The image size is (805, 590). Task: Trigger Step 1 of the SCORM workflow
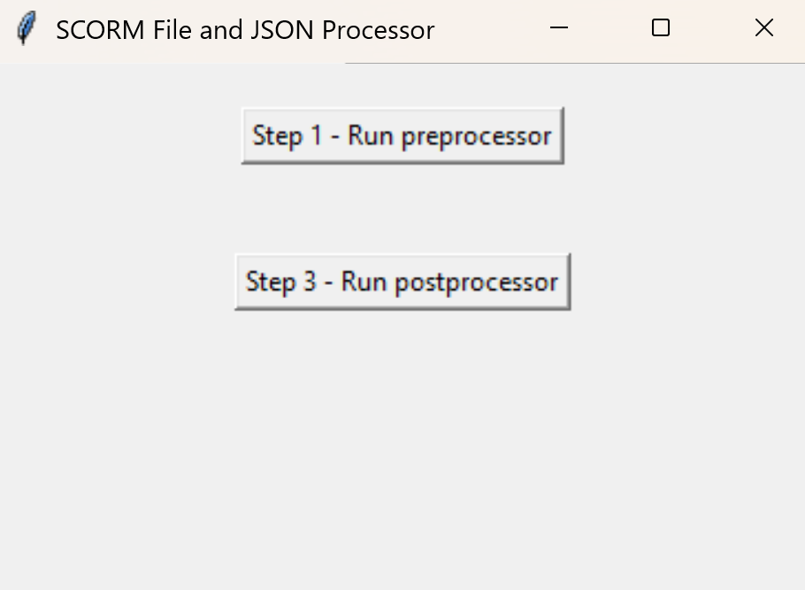(x=402, y=135)
